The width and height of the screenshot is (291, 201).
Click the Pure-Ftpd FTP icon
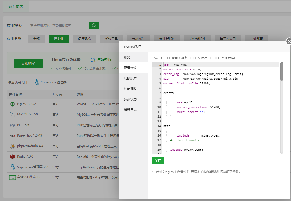tap(12, 136)
